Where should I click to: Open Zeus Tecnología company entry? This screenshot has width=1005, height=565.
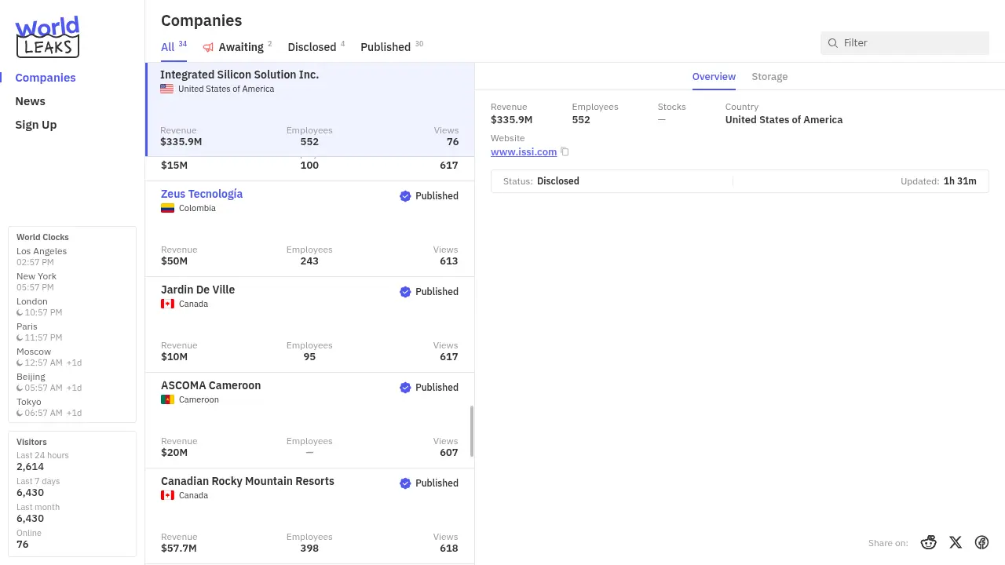202,194
